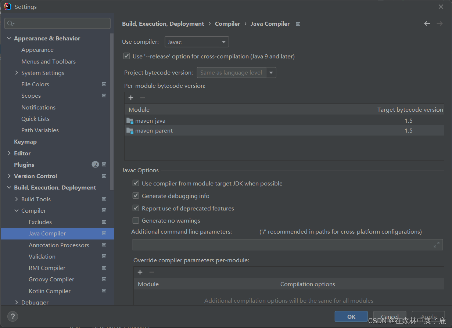Click the back navigation arrow
The width and height of the screenshot is (452, 328).
[427, 24]
